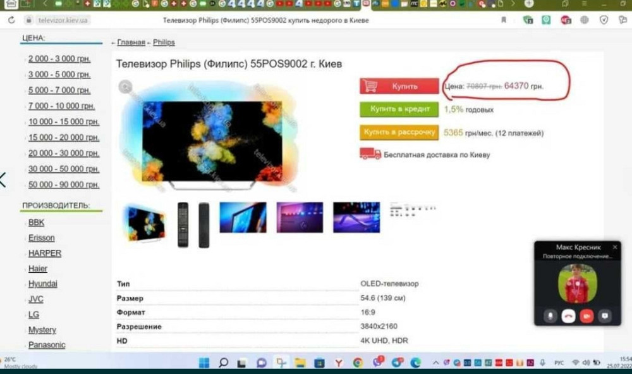Bookmark this page using the bookmark icon
The image size is (632, 374).
[504, 20]
